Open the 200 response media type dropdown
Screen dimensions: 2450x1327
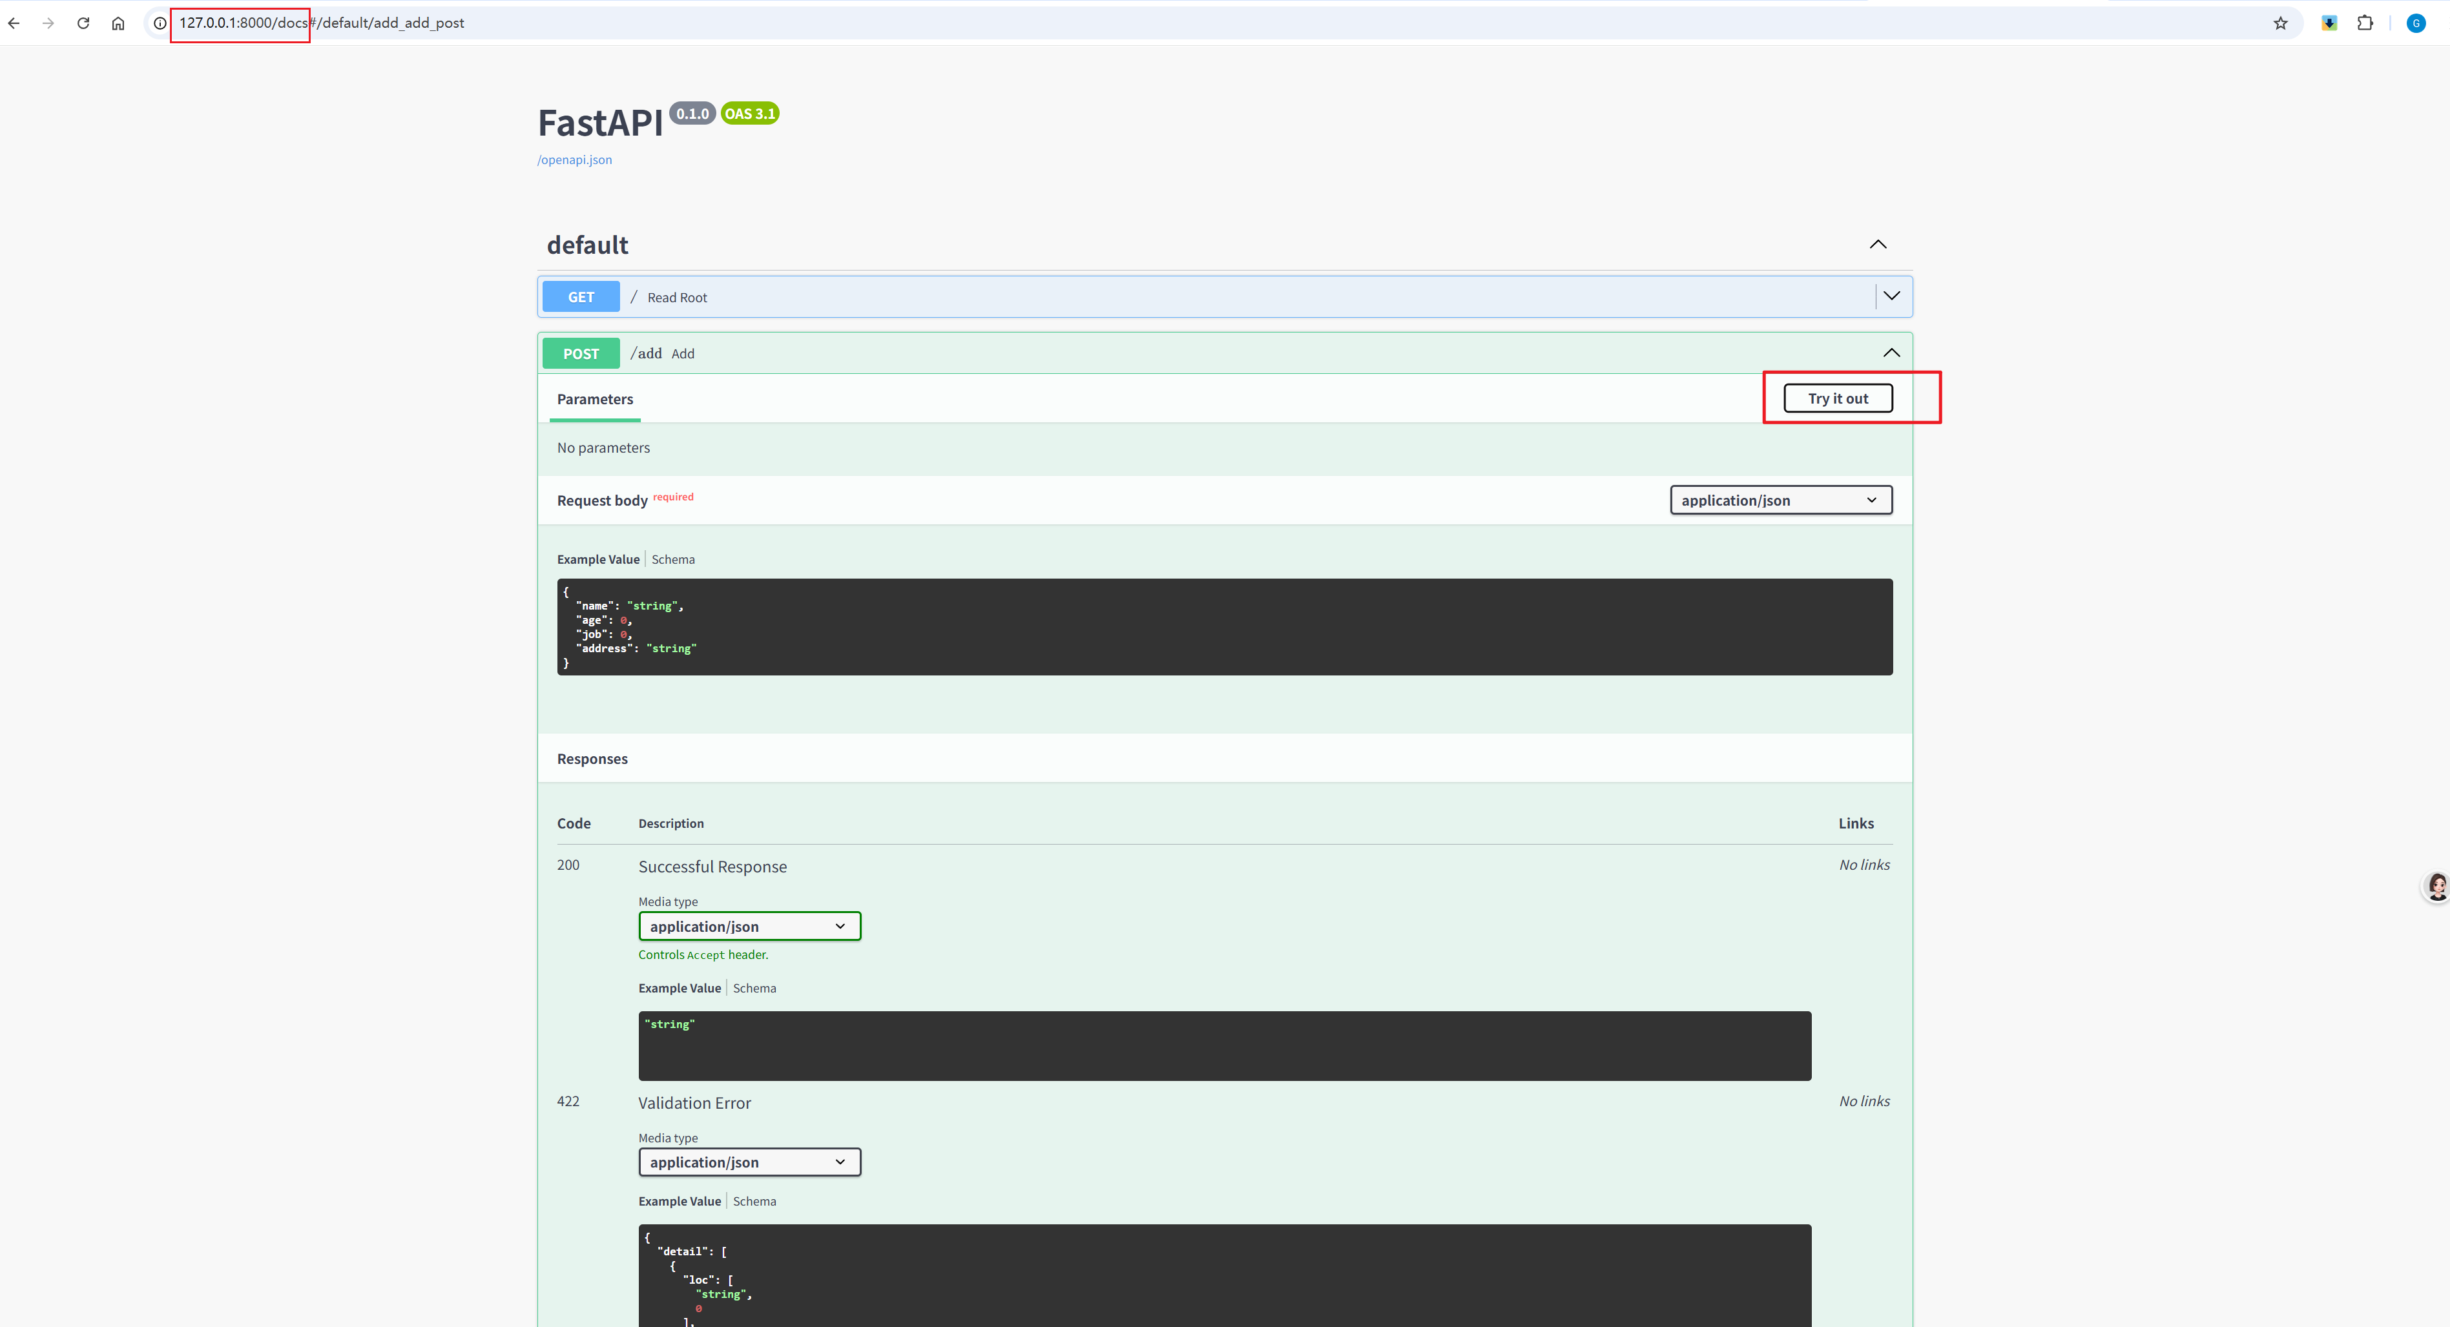pos(749,926)
